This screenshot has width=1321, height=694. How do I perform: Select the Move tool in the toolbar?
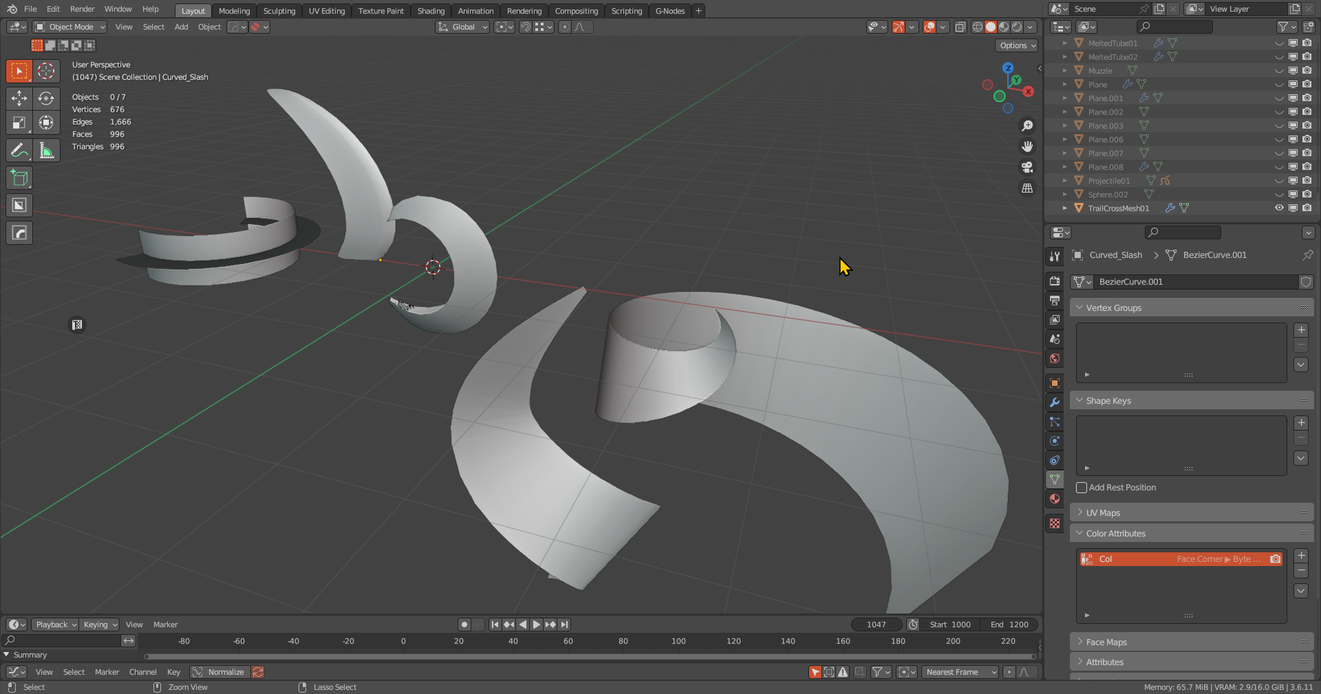click(x=19, y=98)
